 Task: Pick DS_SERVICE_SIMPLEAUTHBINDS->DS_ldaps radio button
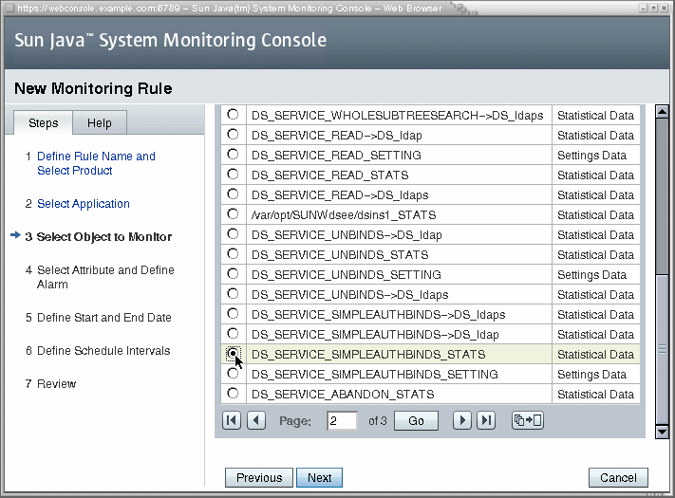233,314
